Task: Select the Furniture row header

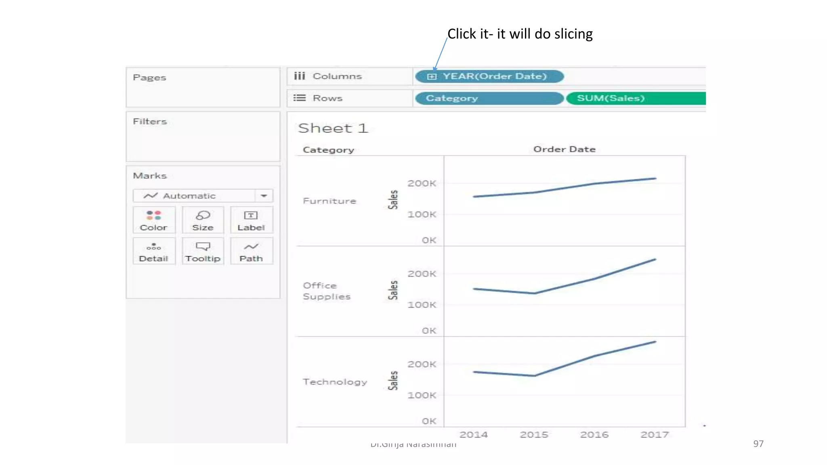Action: click(330, 201)
